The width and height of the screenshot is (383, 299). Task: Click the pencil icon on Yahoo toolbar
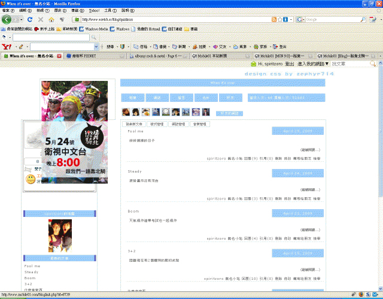pos(21,47)
